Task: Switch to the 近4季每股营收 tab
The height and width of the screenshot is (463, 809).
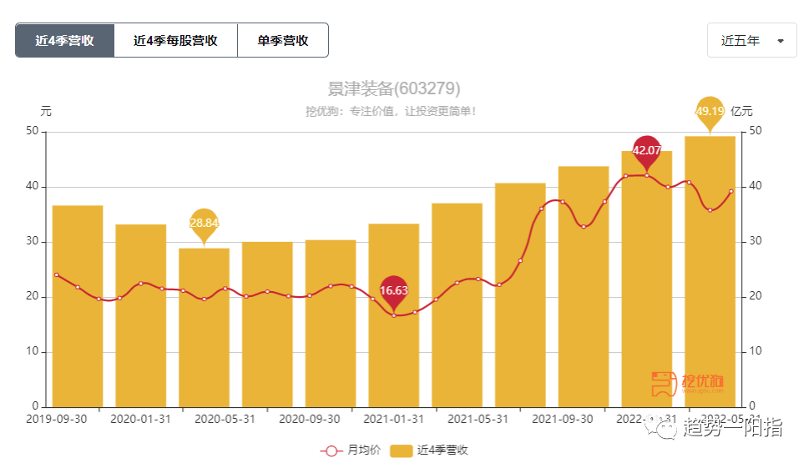Action: coord(175,40)
